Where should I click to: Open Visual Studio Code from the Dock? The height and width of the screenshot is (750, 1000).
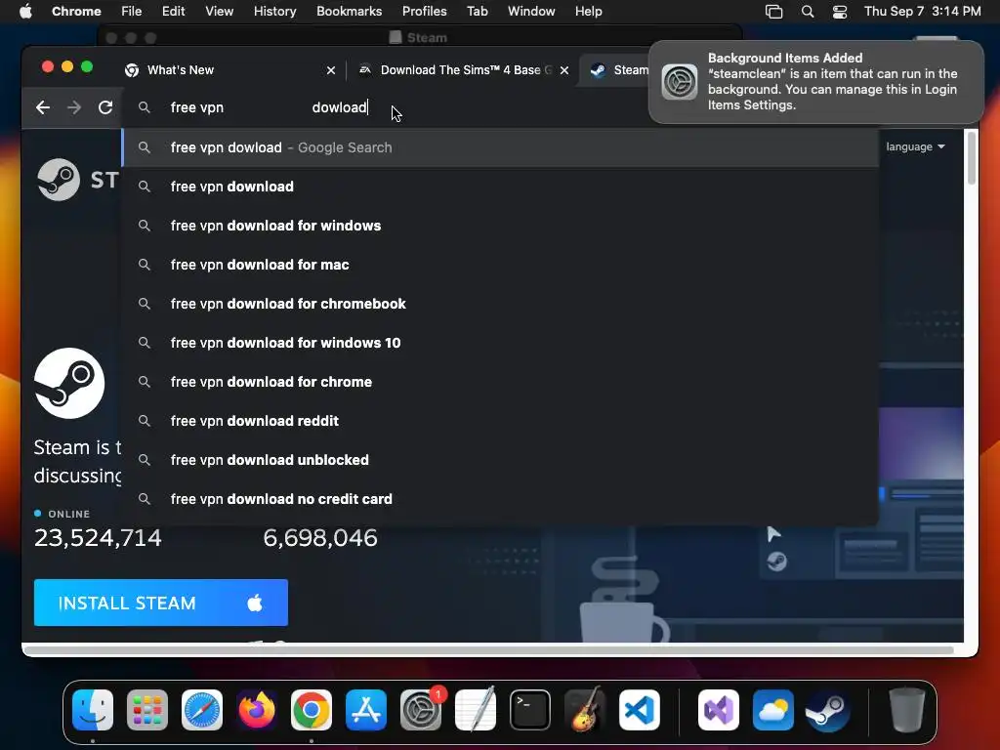pos(640,710)
